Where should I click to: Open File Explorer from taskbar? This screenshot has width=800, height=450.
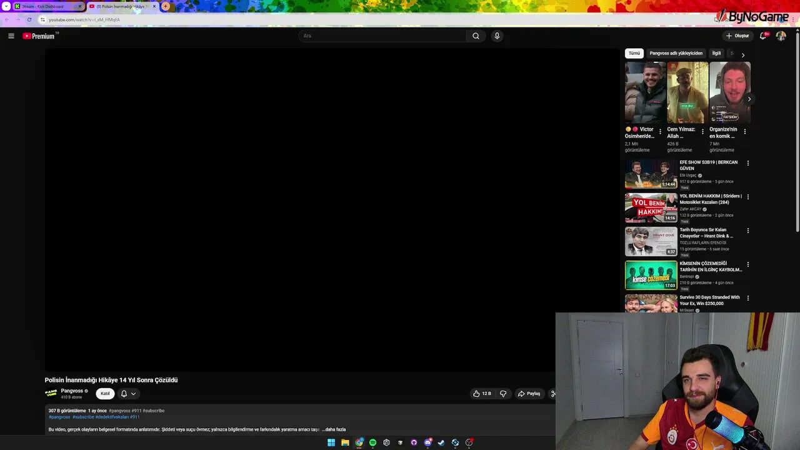pyautogui.click(x=345, y=442)
